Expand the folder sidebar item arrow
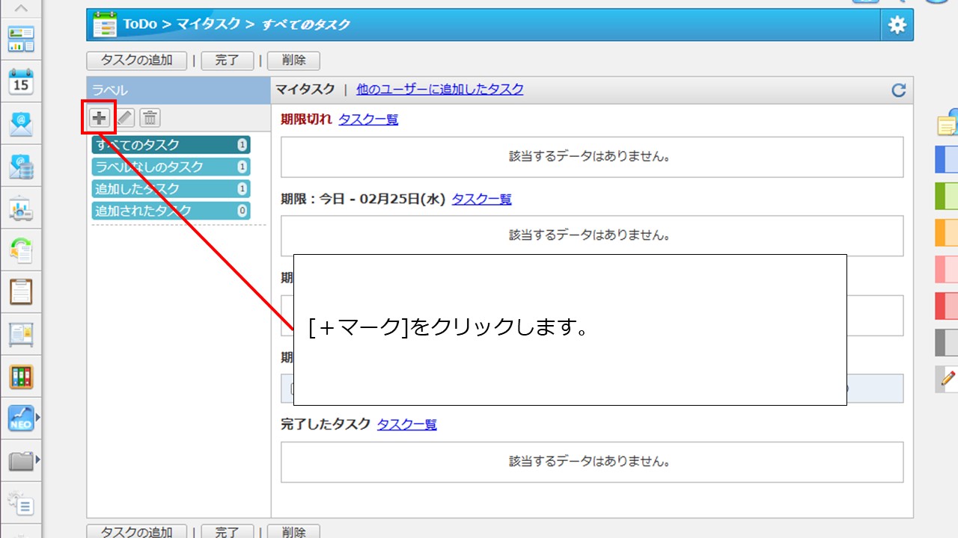Image resolution: width=958 pixels, height=538 pixels. pyautogui.click(x=37, y=459)
